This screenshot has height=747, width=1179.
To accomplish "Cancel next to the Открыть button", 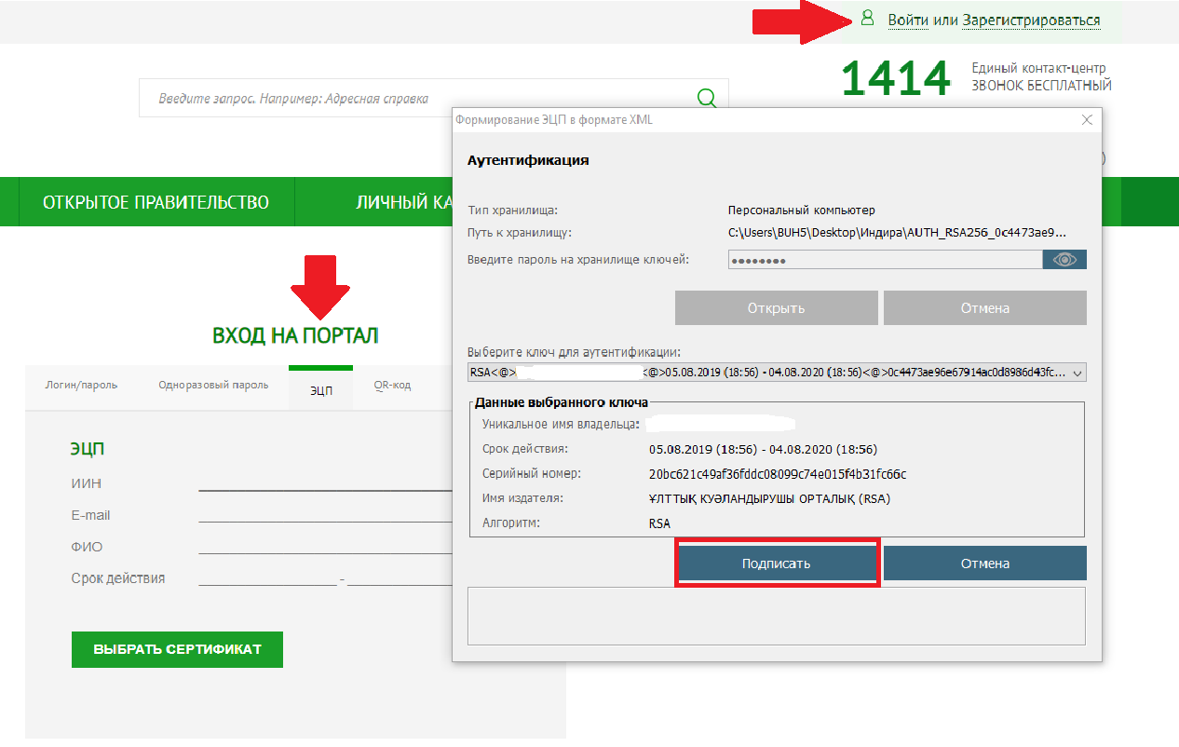I will 984,308.
